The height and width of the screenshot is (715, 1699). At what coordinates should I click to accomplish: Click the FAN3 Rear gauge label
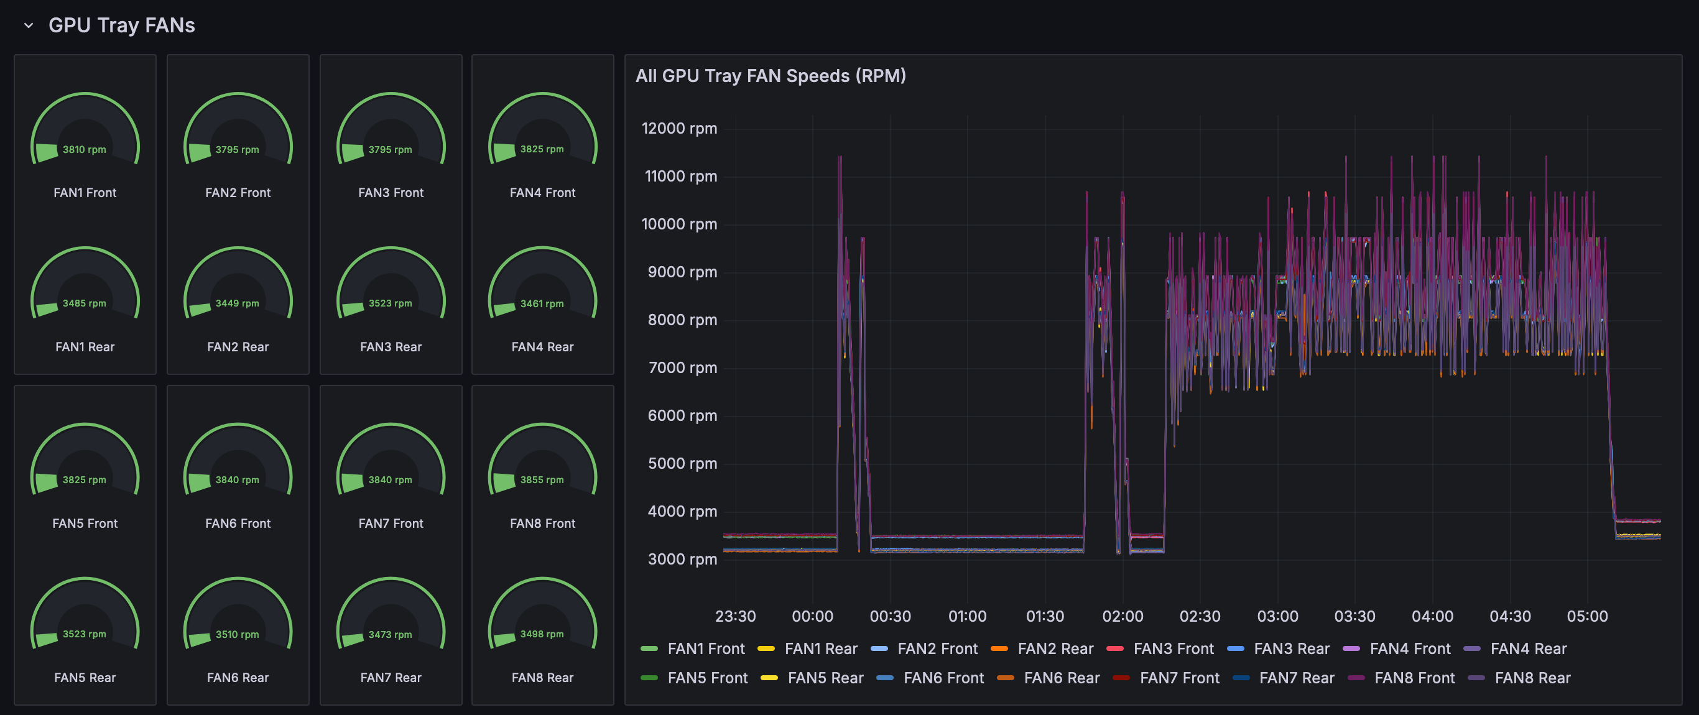[391, 347]
